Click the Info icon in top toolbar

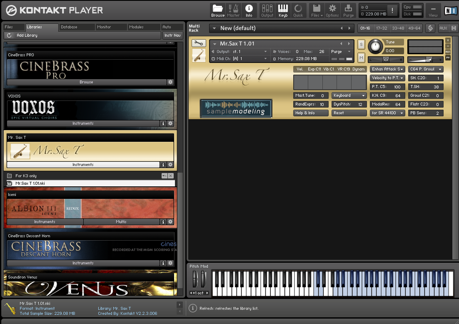coord(249,10)
